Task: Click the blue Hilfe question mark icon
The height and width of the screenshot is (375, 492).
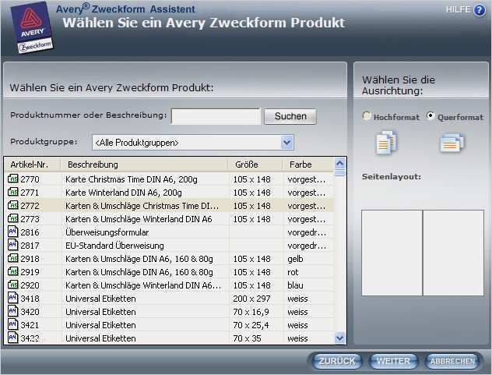Action: click(x=479, y=10)
